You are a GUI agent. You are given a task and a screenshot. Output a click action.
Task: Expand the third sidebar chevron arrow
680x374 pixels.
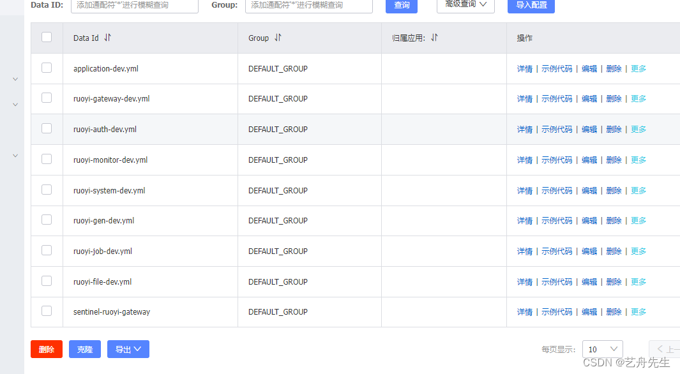coord(15,155)
